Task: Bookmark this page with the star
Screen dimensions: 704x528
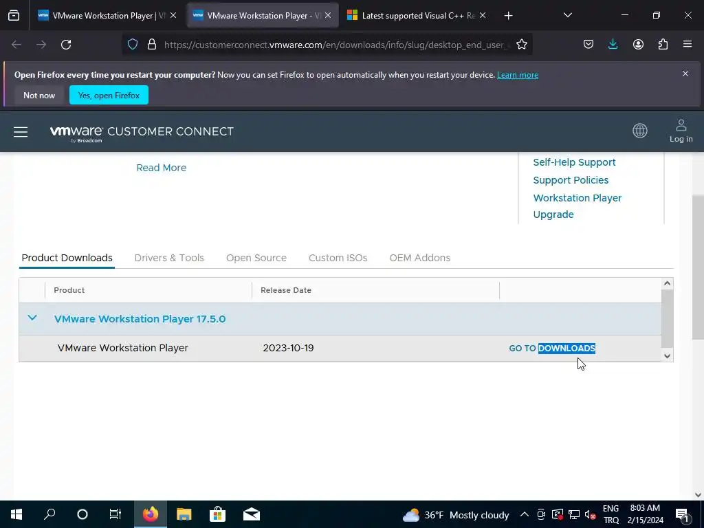Action: [521, 45]
